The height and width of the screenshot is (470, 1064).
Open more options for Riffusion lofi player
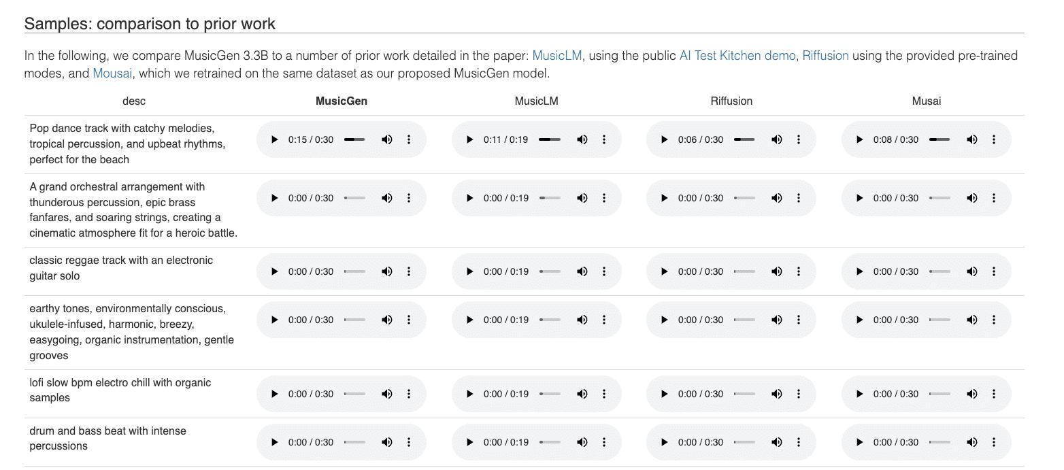799,394
